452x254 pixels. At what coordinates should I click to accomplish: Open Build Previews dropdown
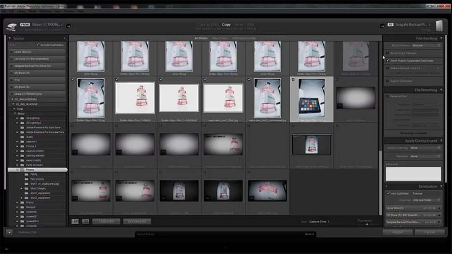click(426, 45)
